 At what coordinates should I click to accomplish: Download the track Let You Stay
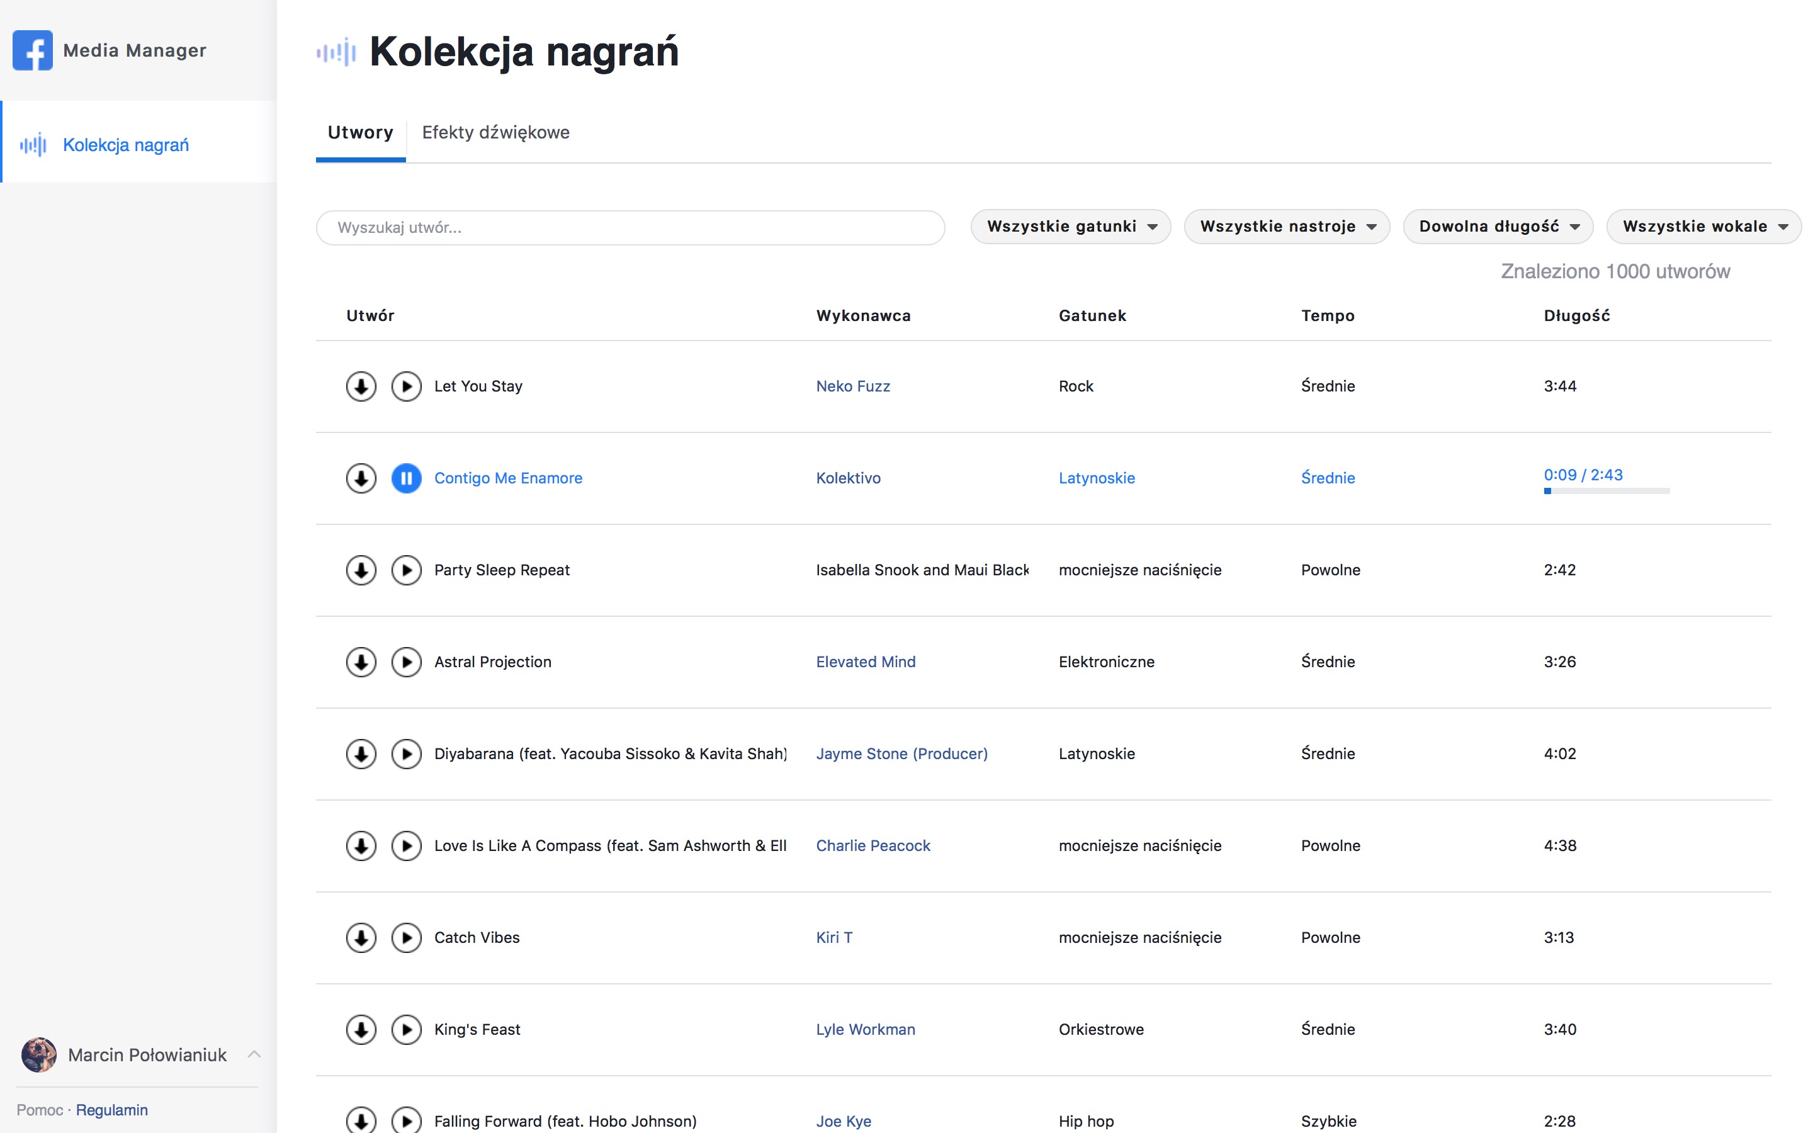point(361,386)
